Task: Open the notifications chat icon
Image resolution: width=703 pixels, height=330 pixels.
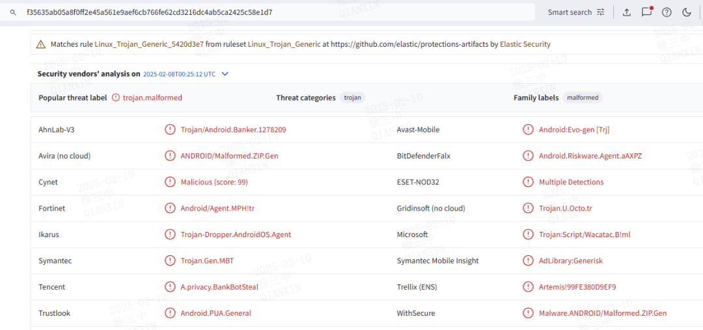Action: pyautogui.click(x=646, y=12)
